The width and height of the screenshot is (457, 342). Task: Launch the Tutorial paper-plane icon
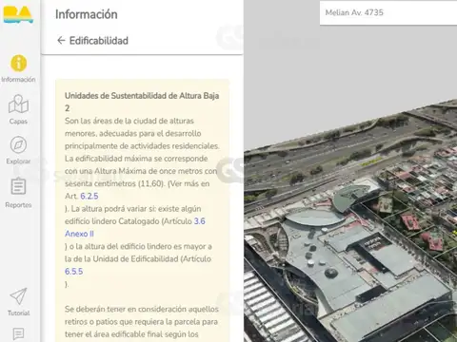(18, 296)
